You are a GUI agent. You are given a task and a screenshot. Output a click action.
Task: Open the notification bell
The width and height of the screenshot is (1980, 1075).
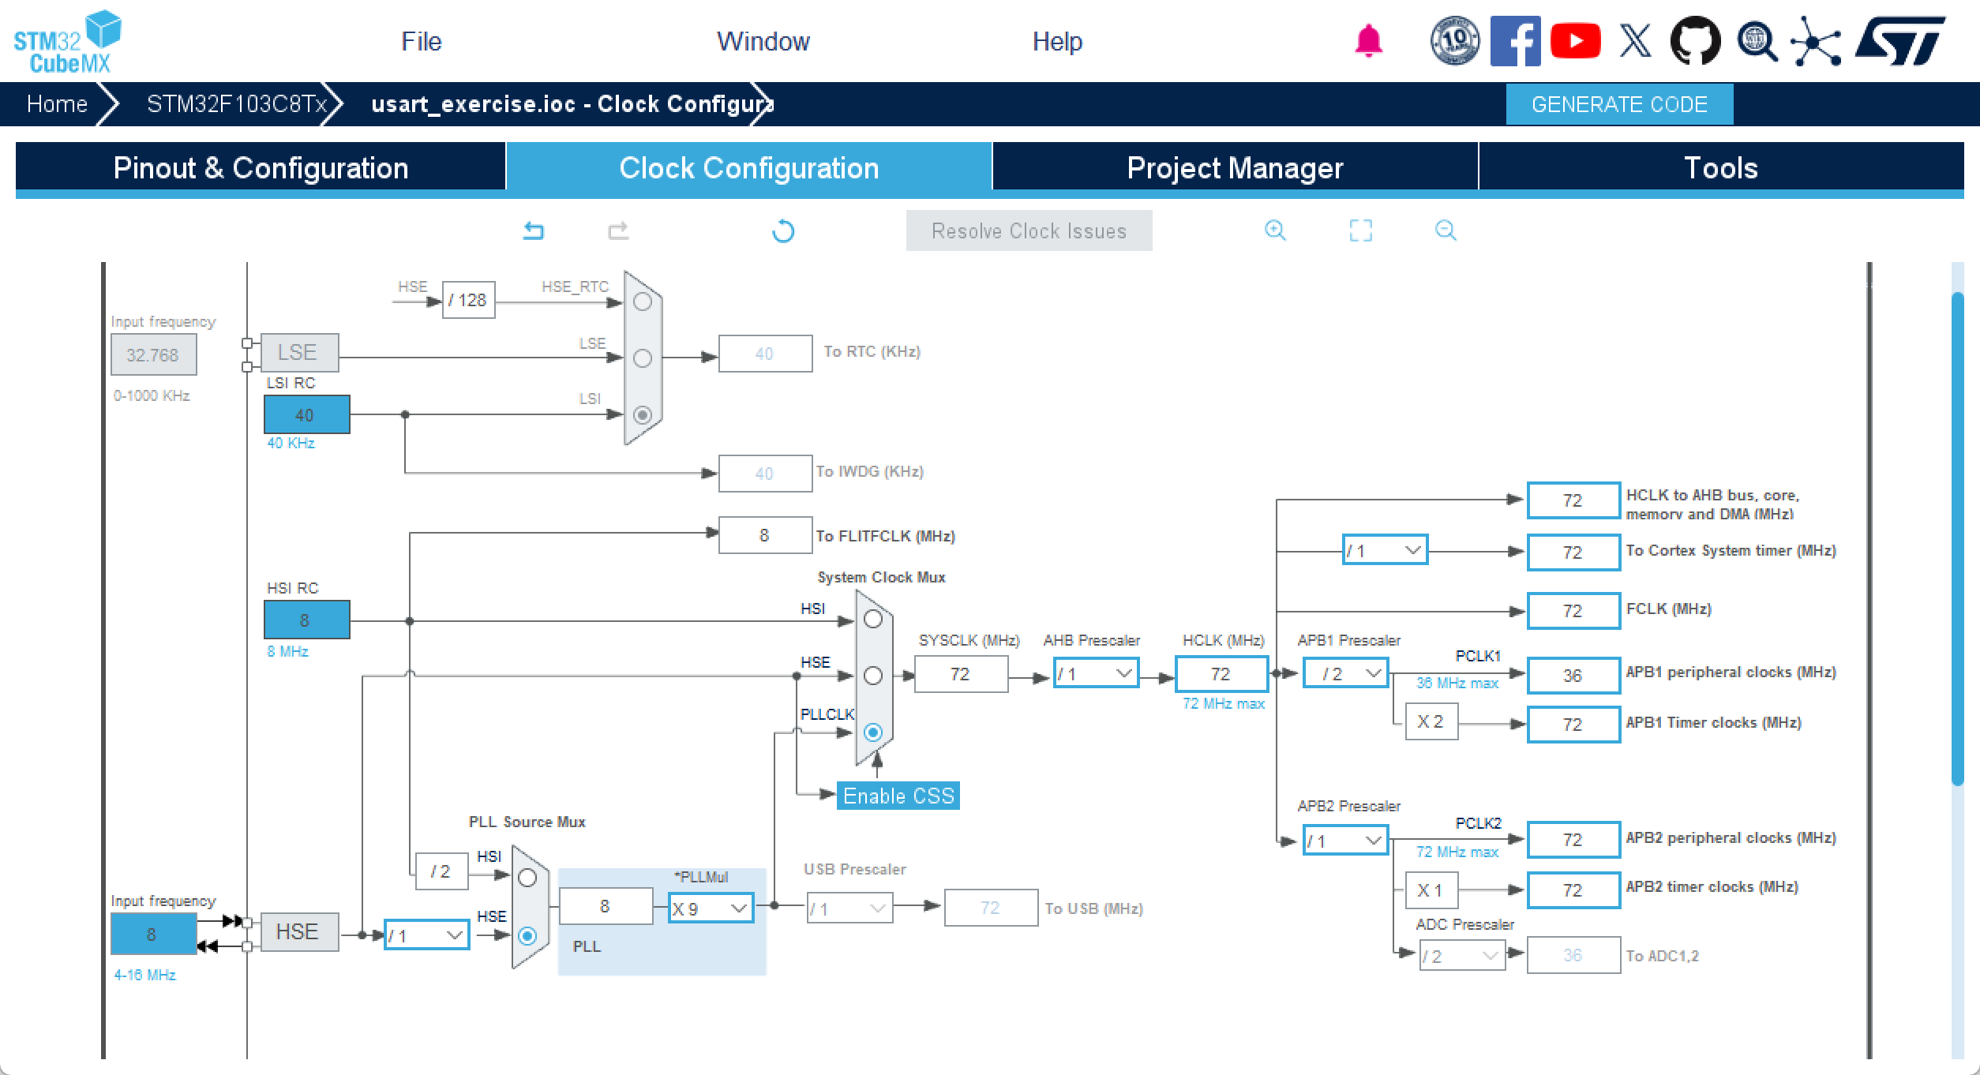pyautogui.click(x=1368, y=41)
